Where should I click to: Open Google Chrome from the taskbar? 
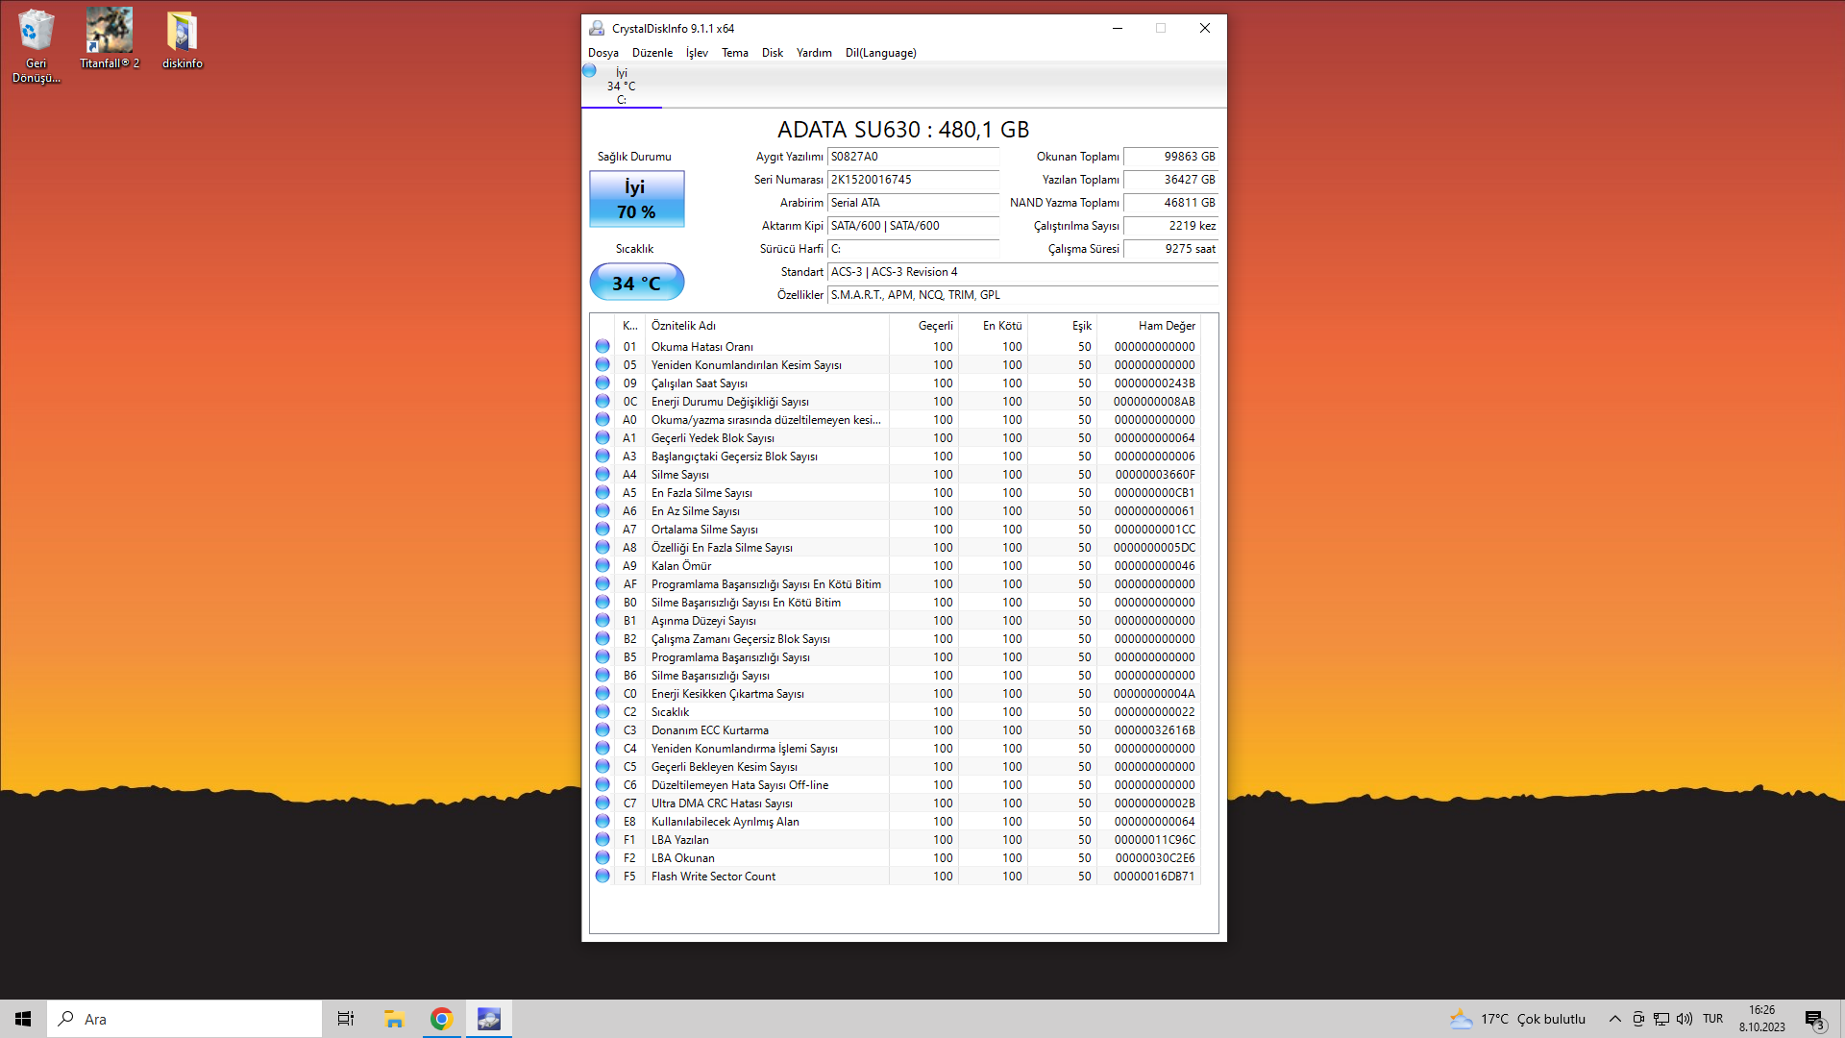pos(441,1019)
